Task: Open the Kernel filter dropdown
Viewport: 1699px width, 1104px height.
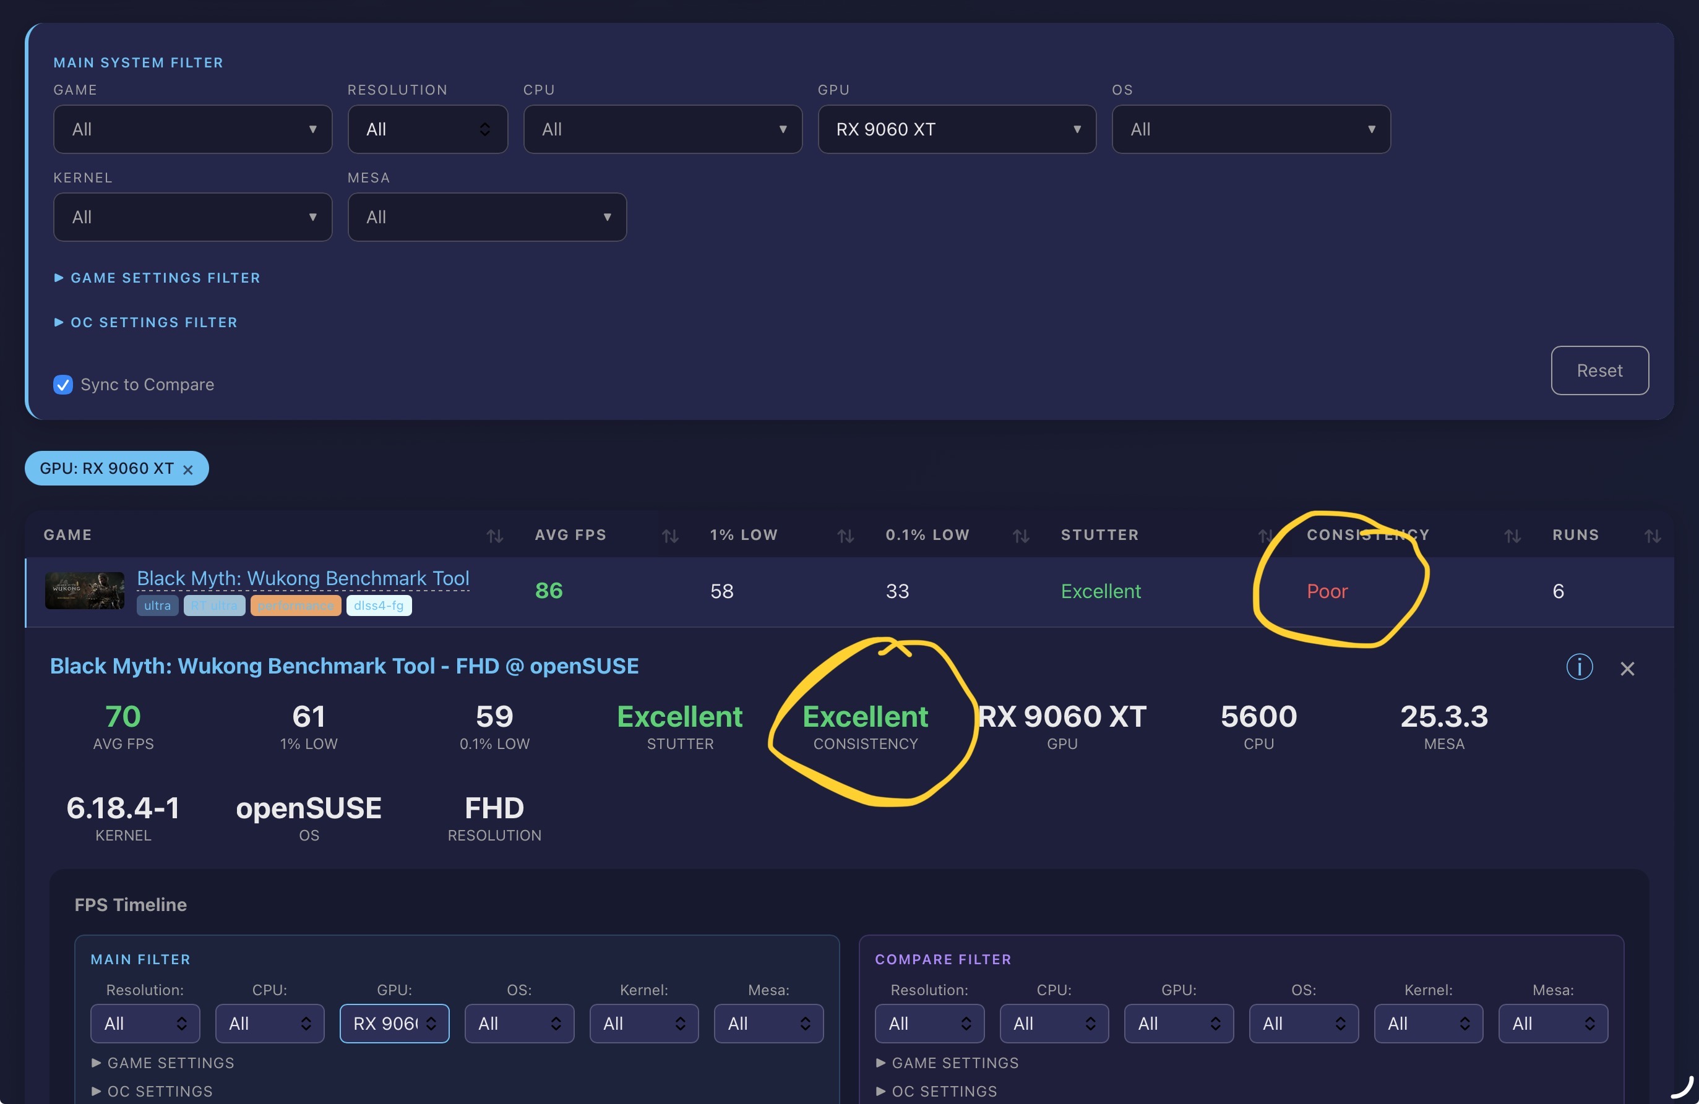Action: pos(192,217)
